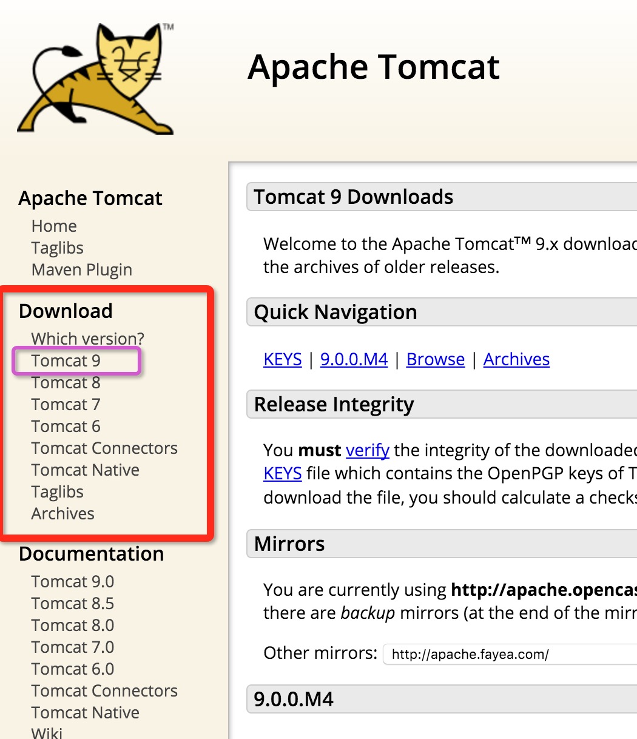
Task: Click the verify link in Release Integrity
Action: click(367, 450)
